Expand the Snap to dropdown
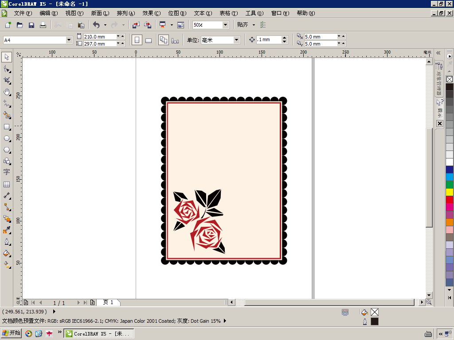 coord(254,25)
